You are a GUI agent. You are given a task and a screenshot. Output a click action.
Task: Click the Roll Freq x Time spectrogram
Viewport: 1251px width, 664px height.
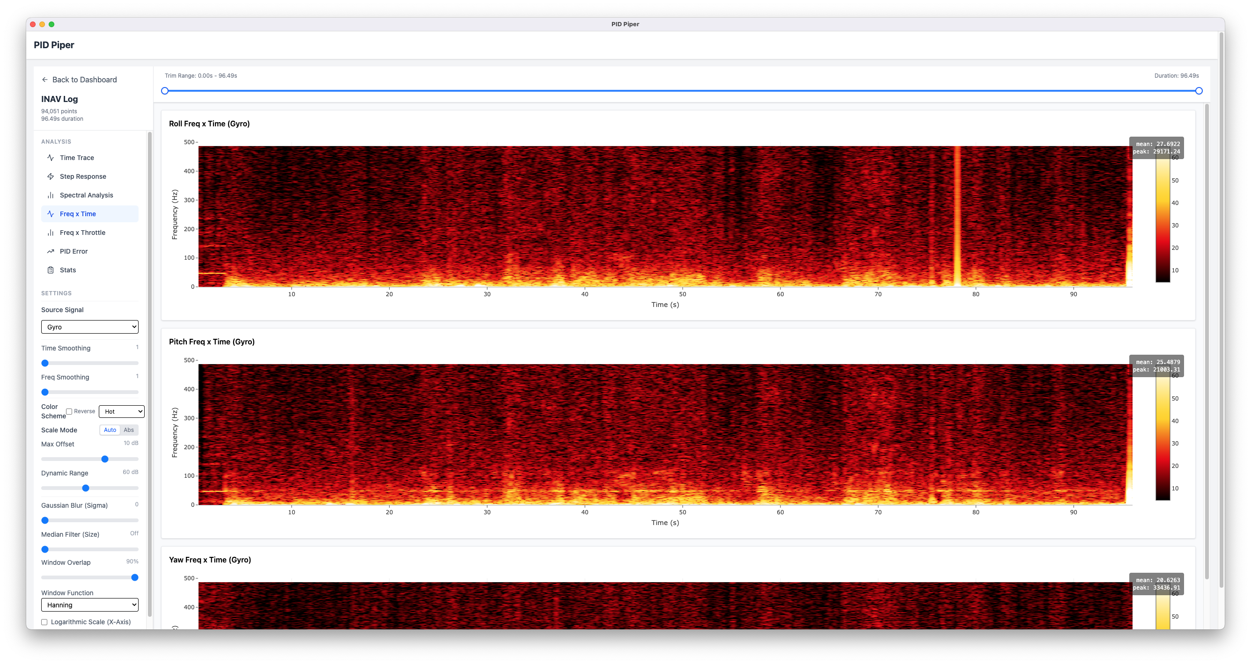coord(665,217)
